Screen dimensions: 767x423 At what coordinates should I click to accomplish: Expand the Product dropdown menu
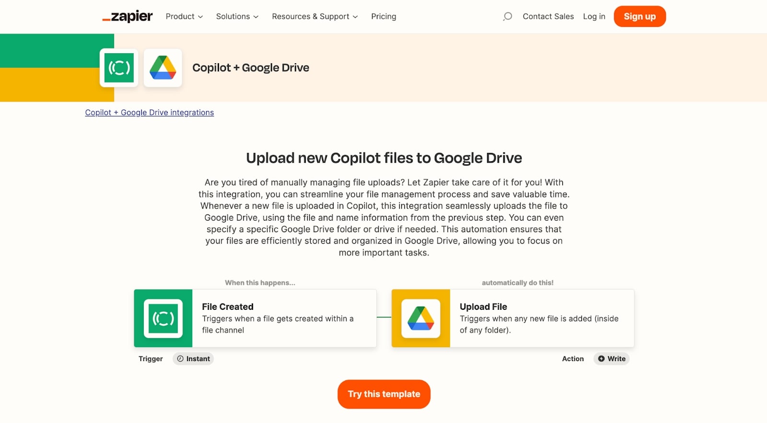(x=184, y=16)
